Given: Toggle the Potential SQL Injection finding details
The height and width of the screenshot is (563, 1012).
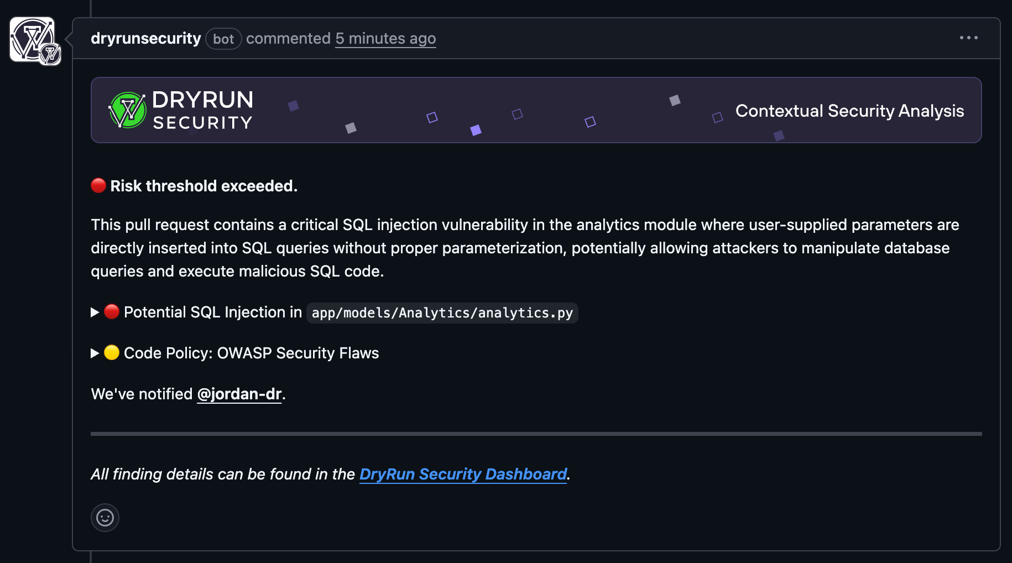Looking at the screenshot, I should coord(212,312).
